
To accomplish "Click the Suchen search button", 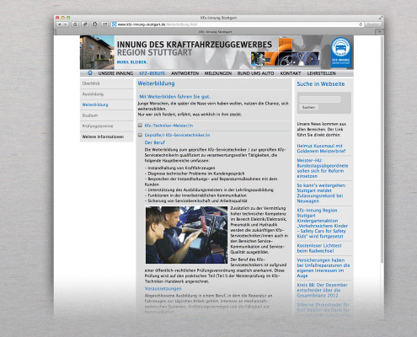I will (308, 107).
